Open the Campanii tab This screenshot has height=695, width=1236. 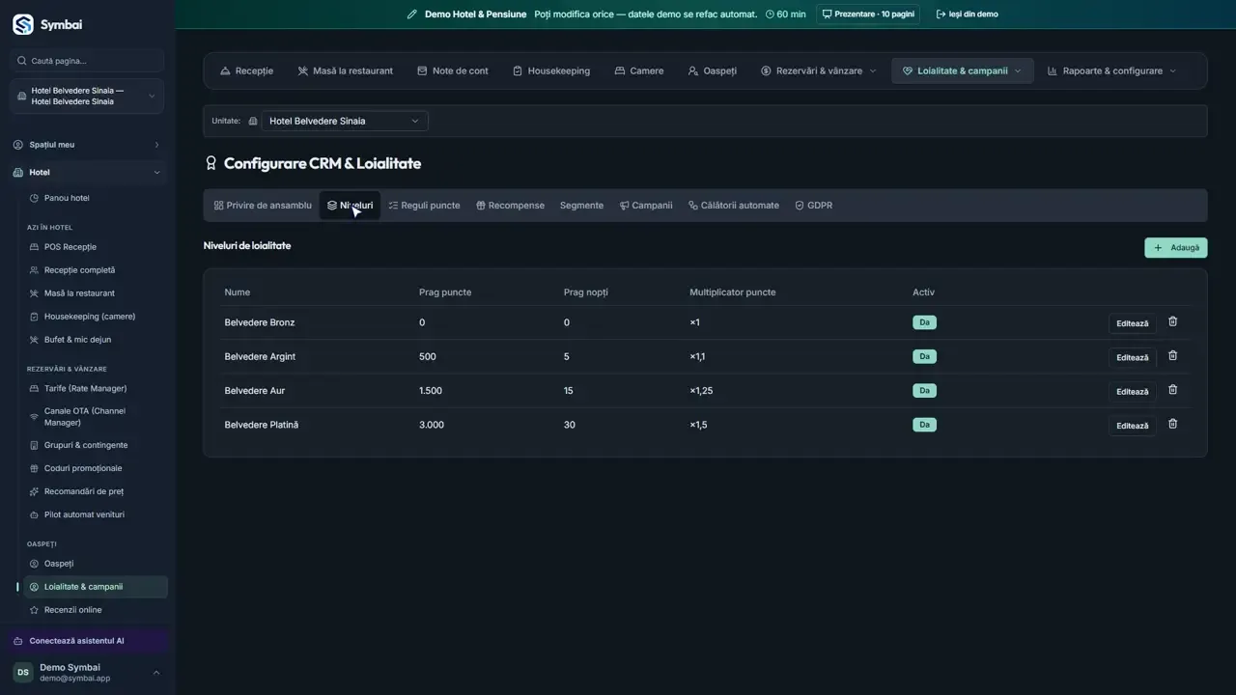[646, 206]
